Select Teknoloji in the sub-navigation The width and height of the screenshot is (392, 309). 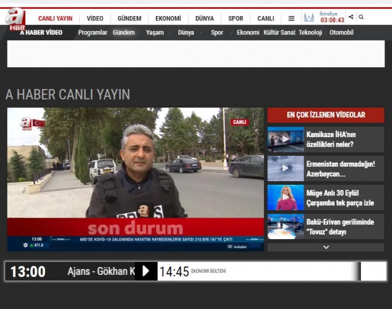[310, 32]
